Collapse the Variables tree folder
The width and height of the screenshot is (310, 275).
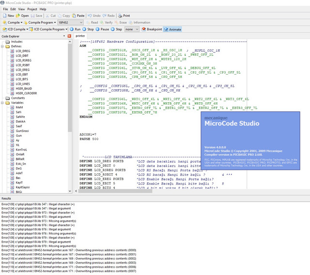point(2,103)
